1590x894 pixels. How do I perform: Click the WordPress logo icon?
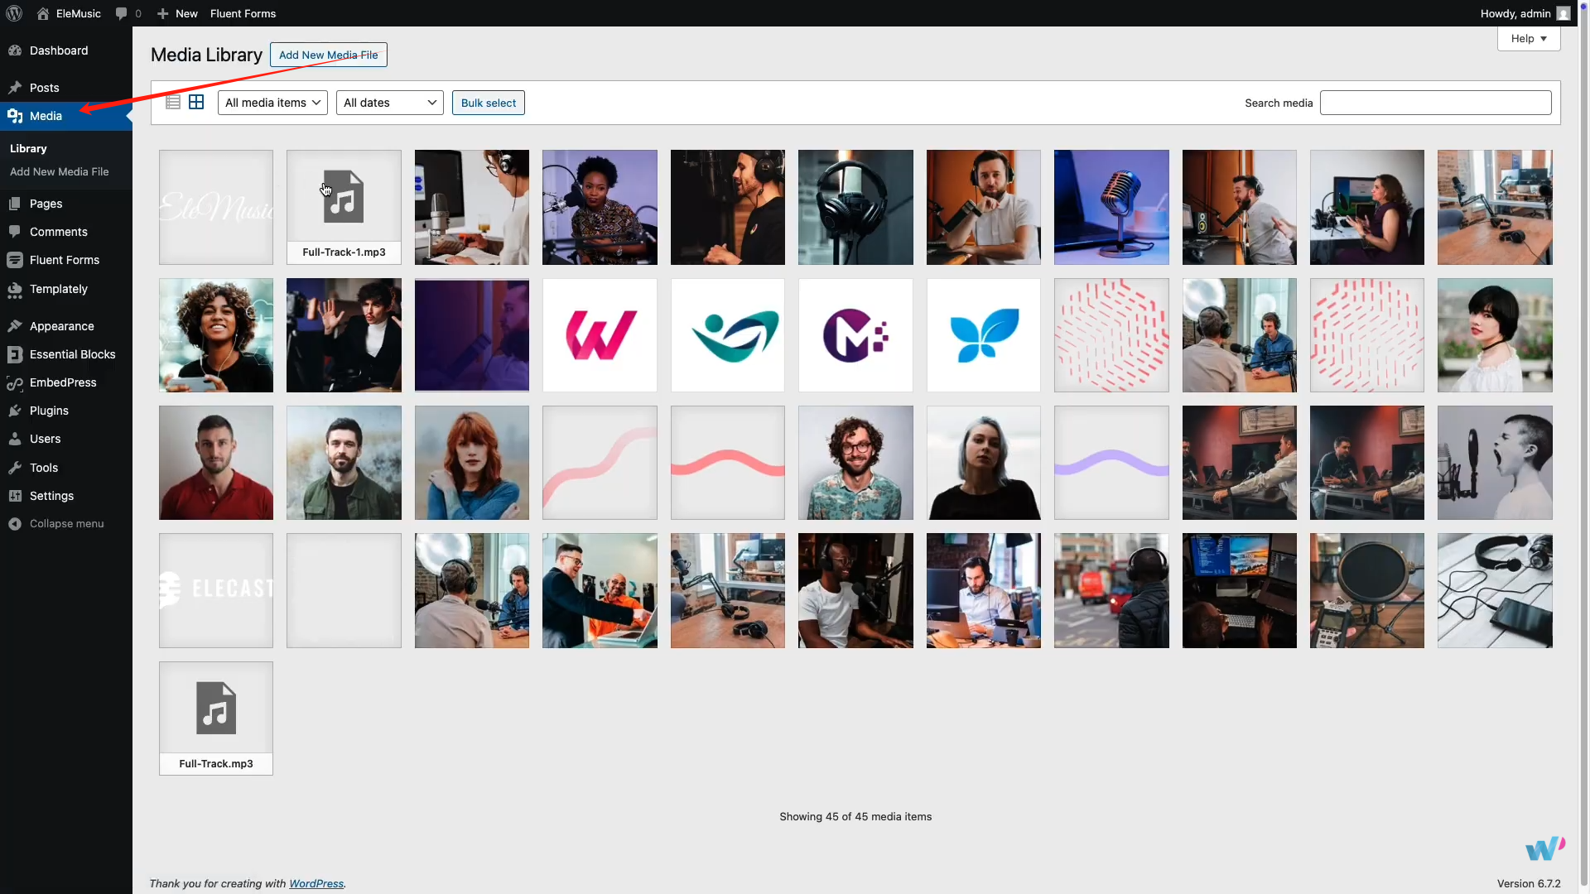click(14, 13)
